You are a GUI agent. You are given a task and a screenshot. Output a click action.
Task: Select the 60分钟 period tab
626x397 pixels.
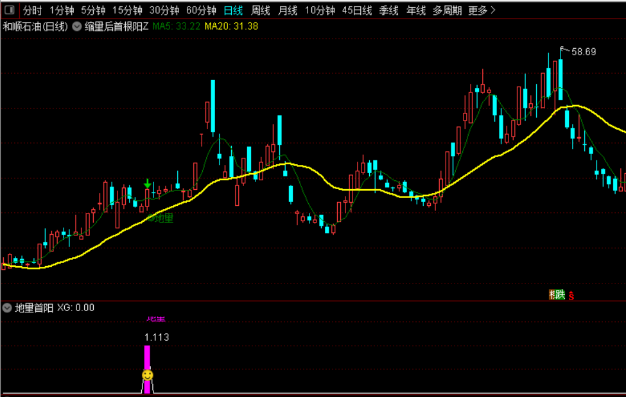(x=201, y=10)
